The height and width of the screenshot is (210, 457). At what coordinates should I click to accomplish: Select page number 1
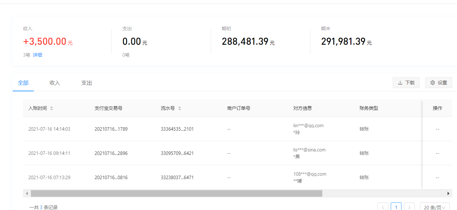(x=396, y=207)
